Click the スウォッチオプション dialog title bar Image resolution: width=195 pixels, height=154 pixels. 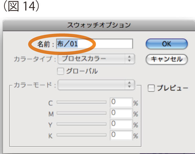[99, 25]
